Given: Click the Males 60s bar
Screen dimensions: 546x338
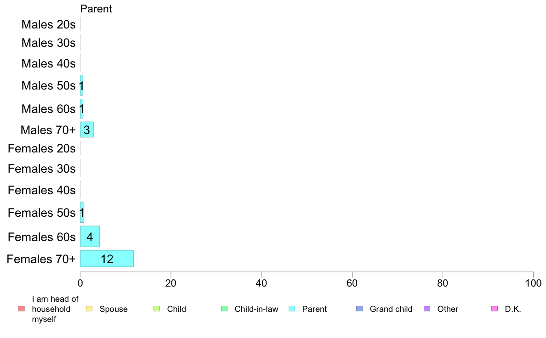Looking at the screenshot, I should point(81,108).
